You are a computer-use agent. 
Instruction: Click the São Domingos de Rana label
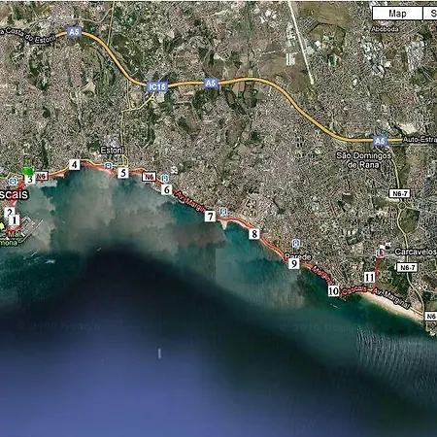(363, 160)
